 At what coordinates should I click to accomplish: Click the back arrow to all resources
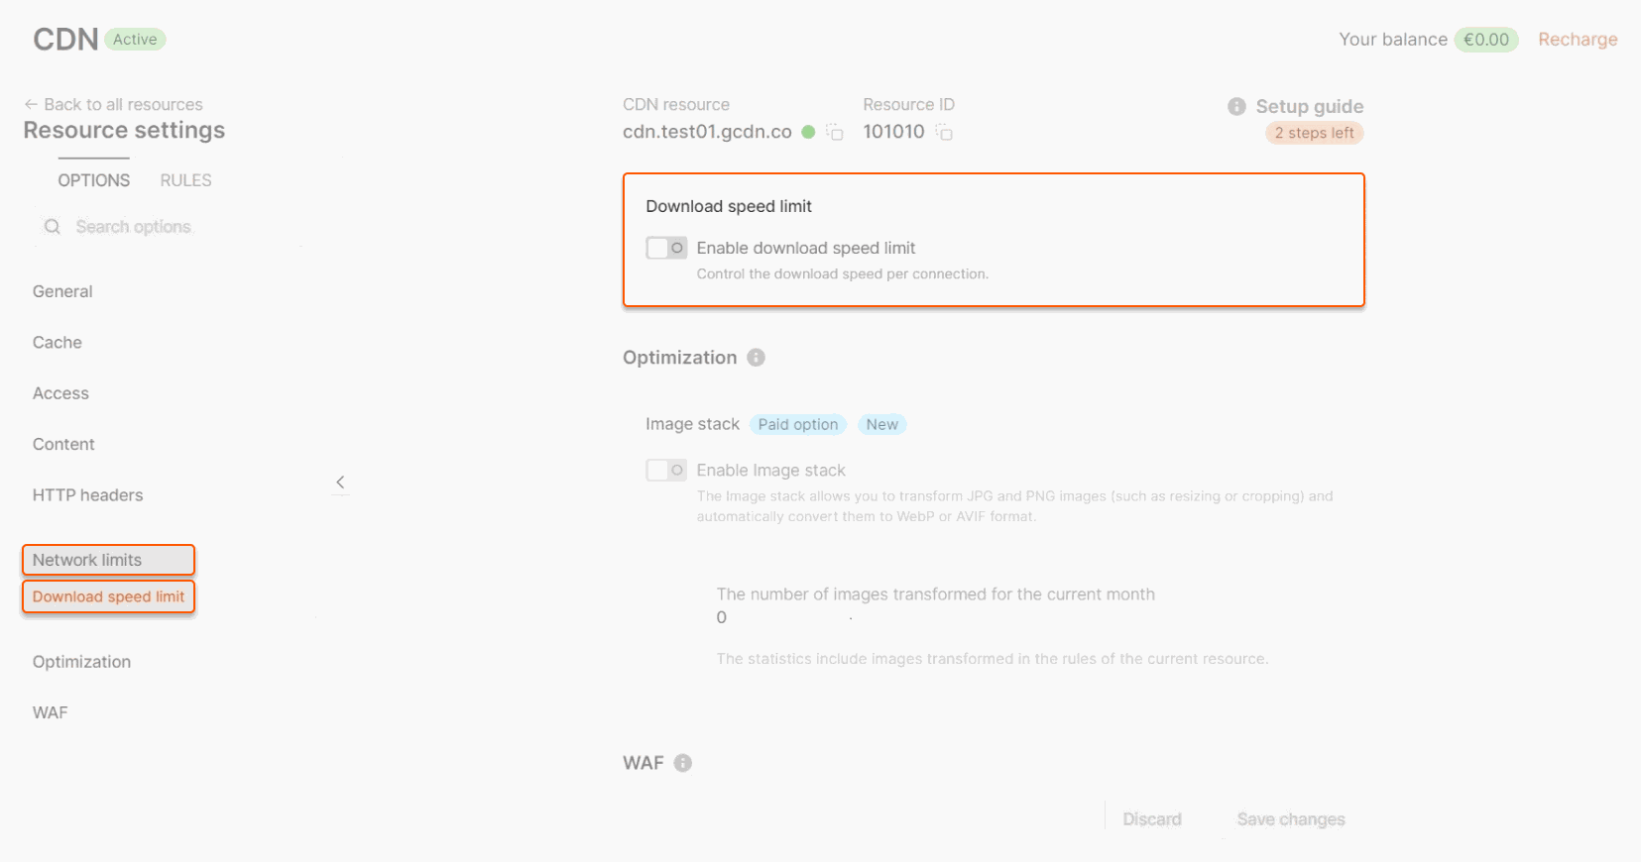tap(31, 104)
